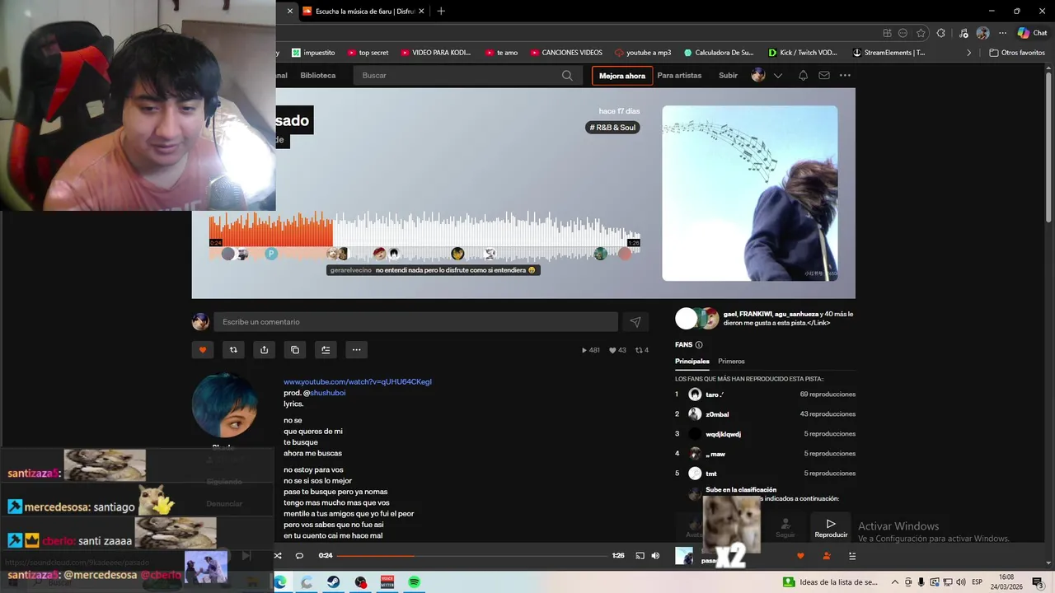Open the 'Para artistas' link
1055x593 pixels.
tap(679, 76)
